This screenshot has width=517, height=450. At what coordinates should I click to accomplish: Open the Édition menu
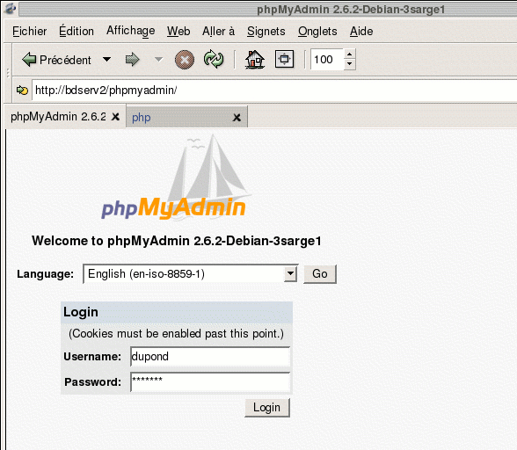coord(76,32)
